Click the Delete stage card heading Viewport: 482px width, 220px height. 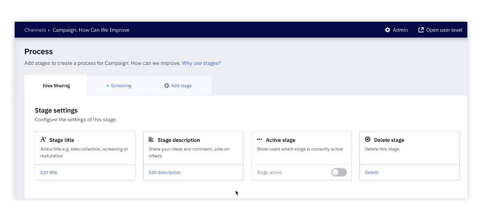tap(389, 140)
